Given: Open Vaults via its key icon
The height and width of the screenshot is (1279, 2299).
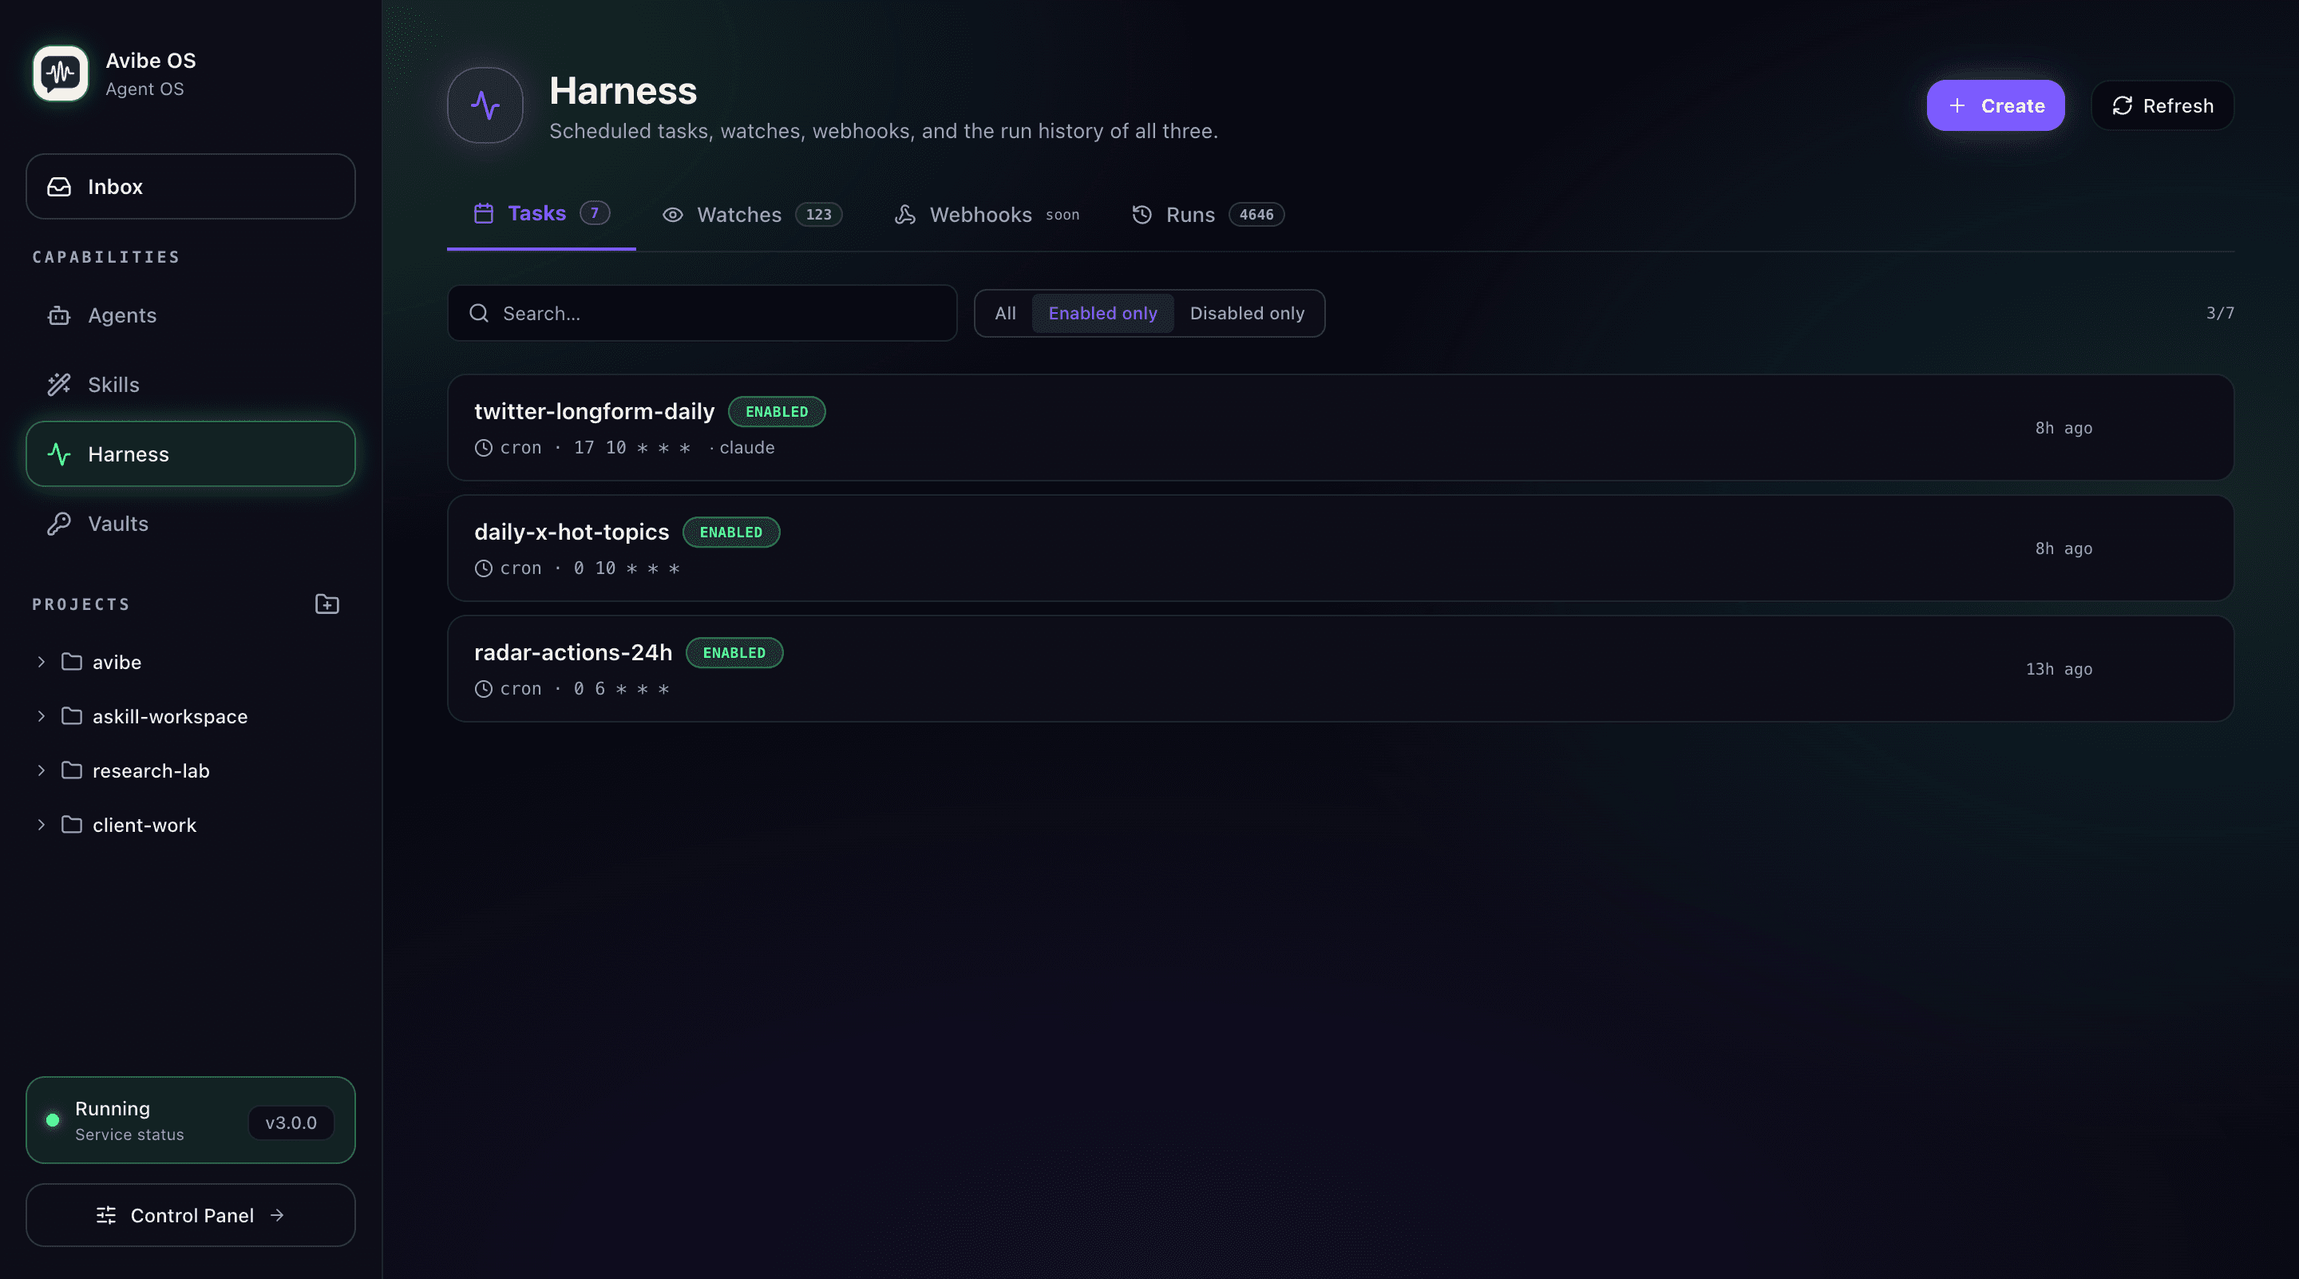Looking at the screenshot, I should click(x=59, y=524).
